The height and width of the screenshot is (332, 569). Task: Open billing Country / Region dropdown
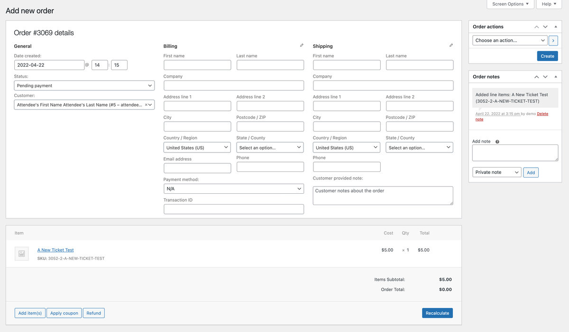(197, 148)
